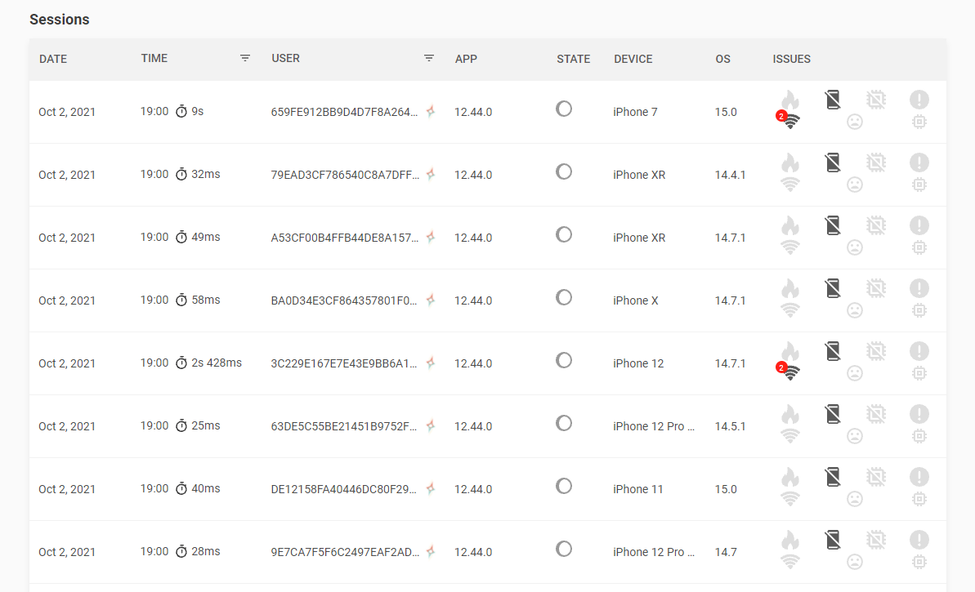Click the state circle in the iPhone 7 row
This screenshot has width=975, height=592.
click(564, 109)
